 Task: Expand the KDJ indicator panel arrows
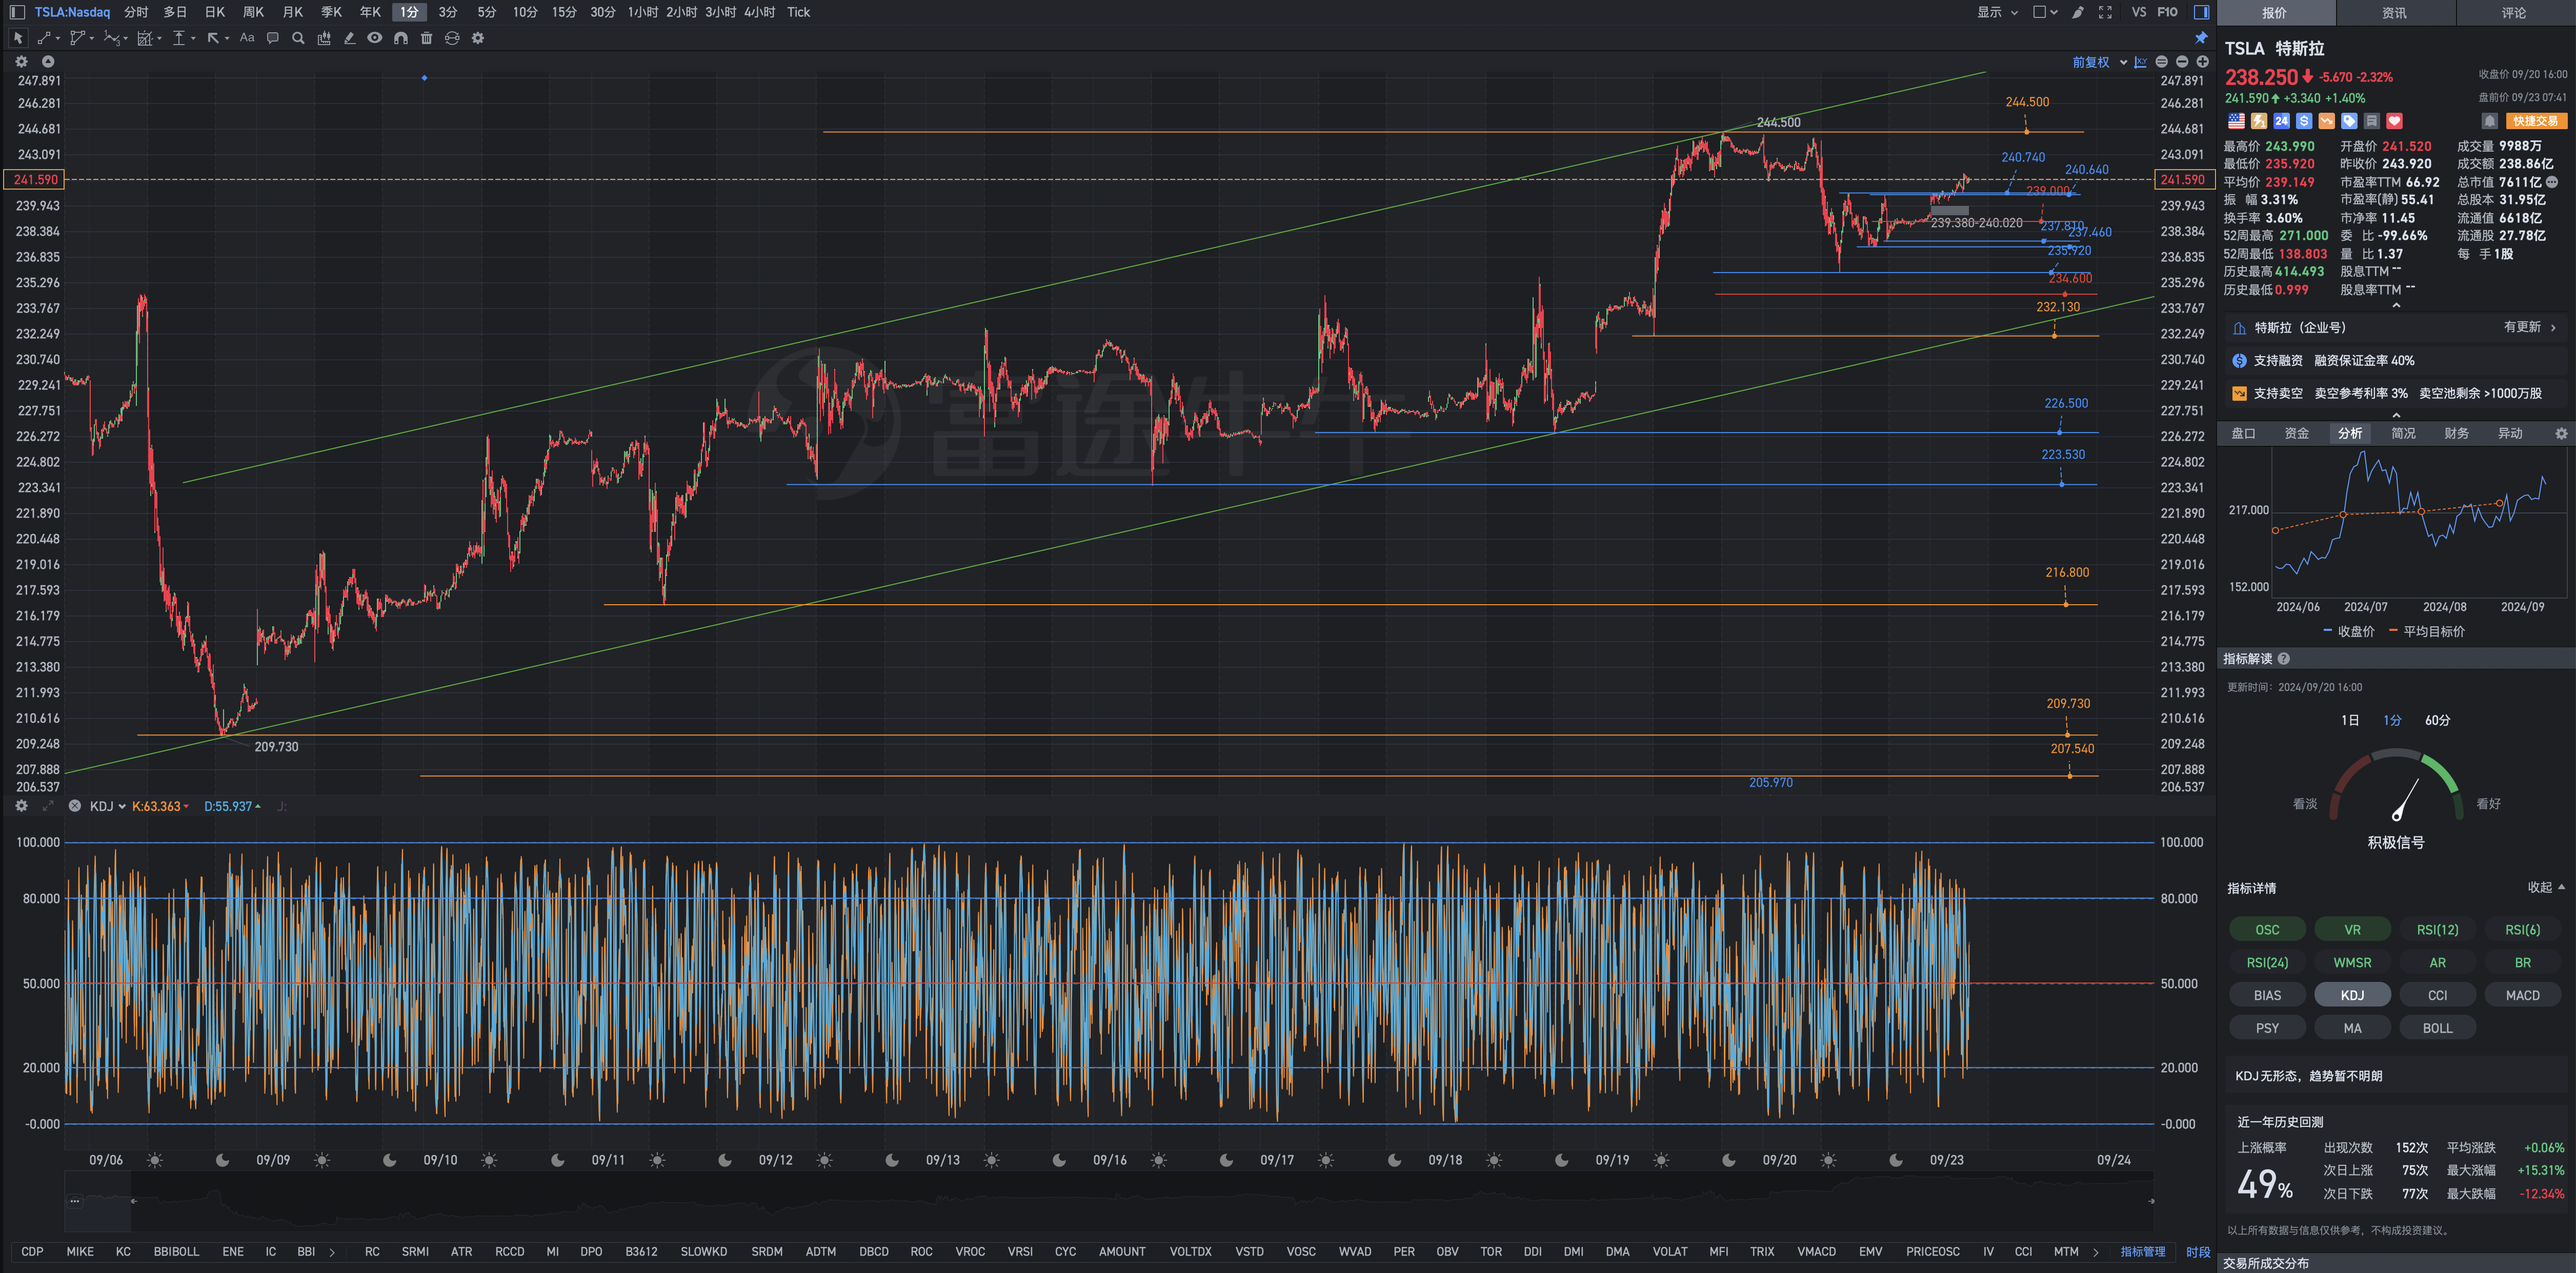[x=48, y=806]
